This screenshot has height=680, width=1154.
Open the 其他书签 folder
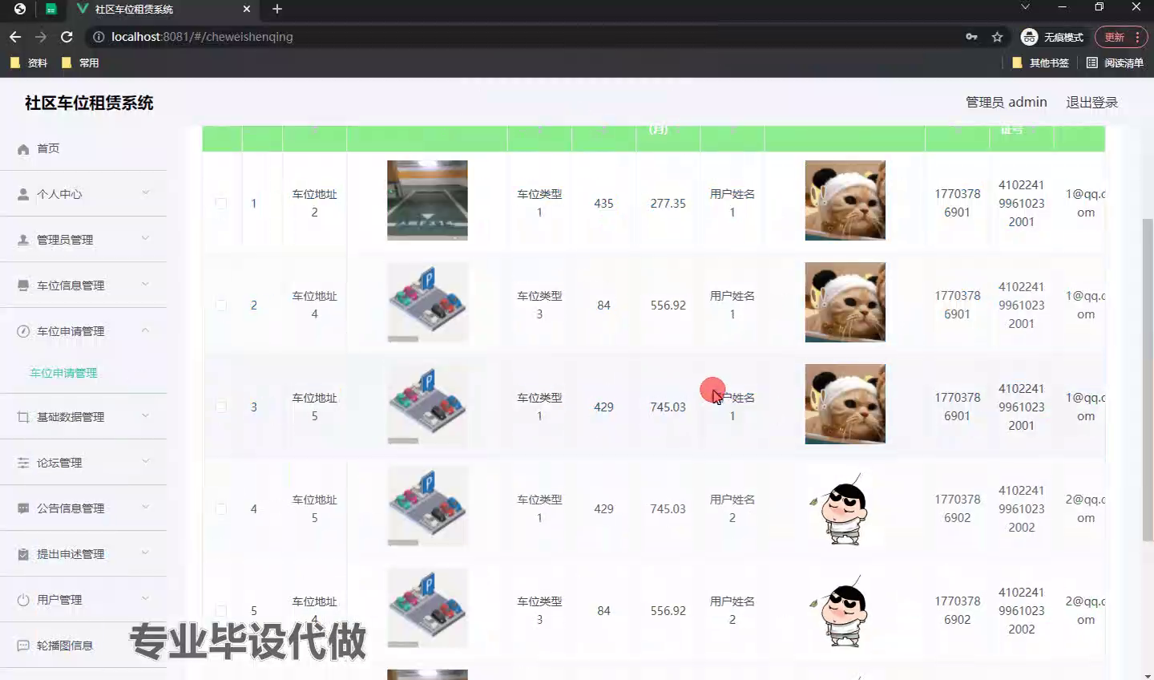point(1040,63)
